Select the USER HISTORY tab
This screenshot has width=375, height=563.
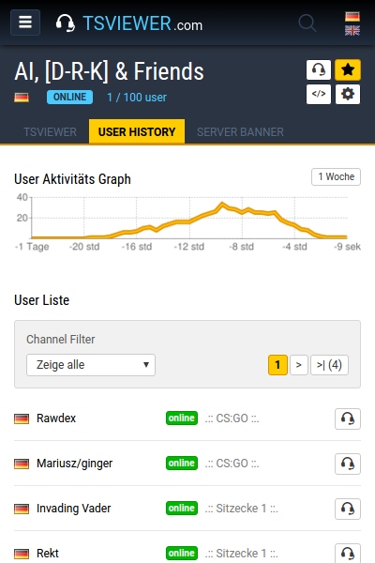(x=137, y=131)
